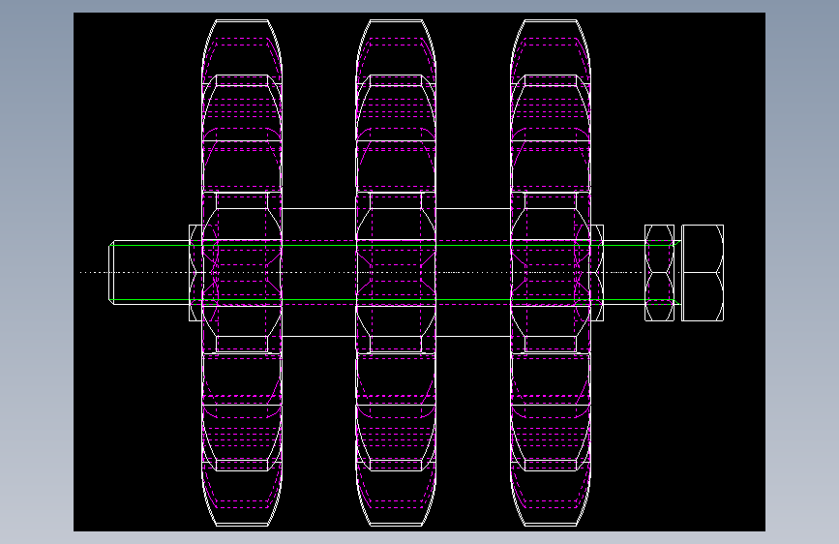Select the hex bolt head at the right end
Viewport: 839px width, 544px height.
click(x=703, y=273)
